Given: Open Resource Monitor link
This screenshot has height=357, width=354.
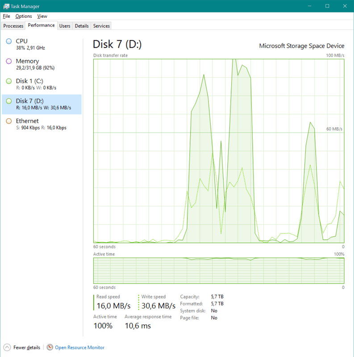Looking at the screenshot, I should [79, 348].
